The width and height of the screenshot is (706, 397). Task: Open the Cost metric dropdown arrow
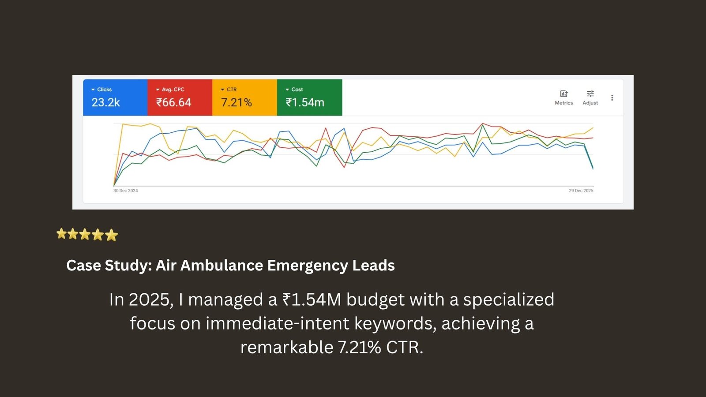coord(288,90)
